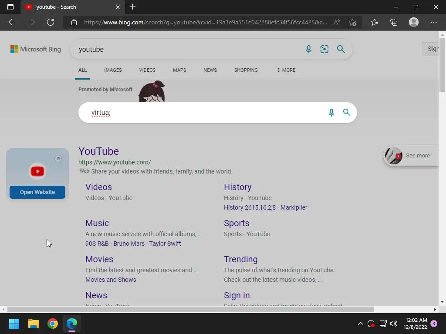446x334 pixels.
Task: Open Windows Start menu
Action: tap(14, 324)
